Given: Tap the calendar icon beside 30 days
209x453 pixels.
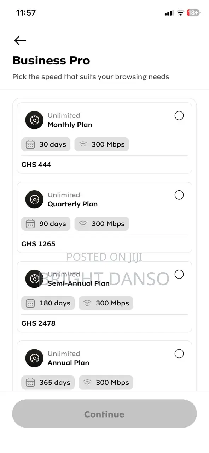Looking at the screenshot, I should pos(30,144).
